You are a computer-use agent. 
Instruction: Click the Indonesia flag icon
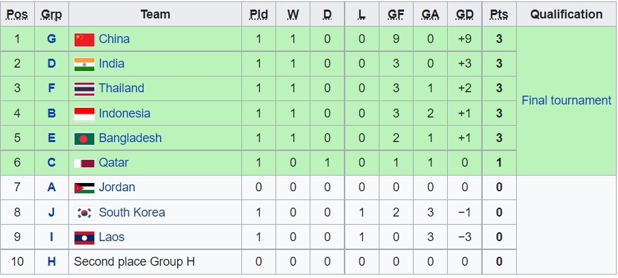84,113
